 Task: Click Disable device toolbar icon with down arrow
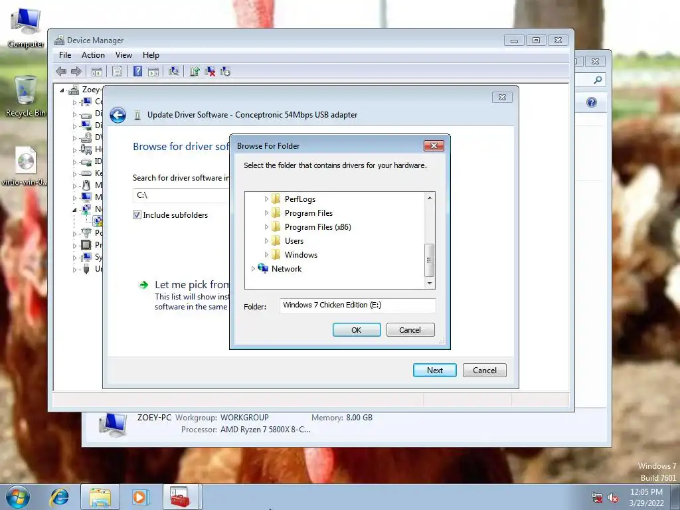(225, 72)
